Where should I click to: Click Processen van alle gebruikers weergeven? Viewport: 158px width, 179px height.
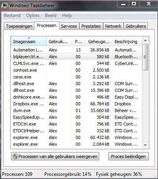click(55, 156)
